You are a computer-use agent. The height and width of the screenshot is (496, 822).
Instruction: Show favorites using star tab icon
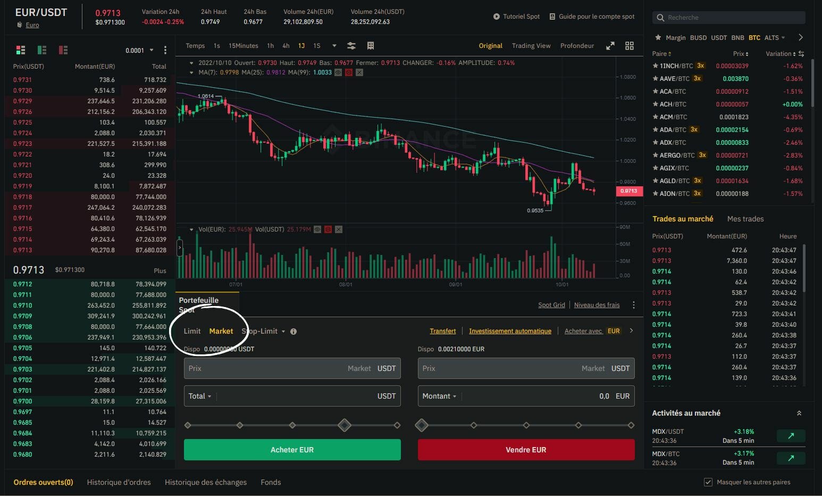pos(658,38)
